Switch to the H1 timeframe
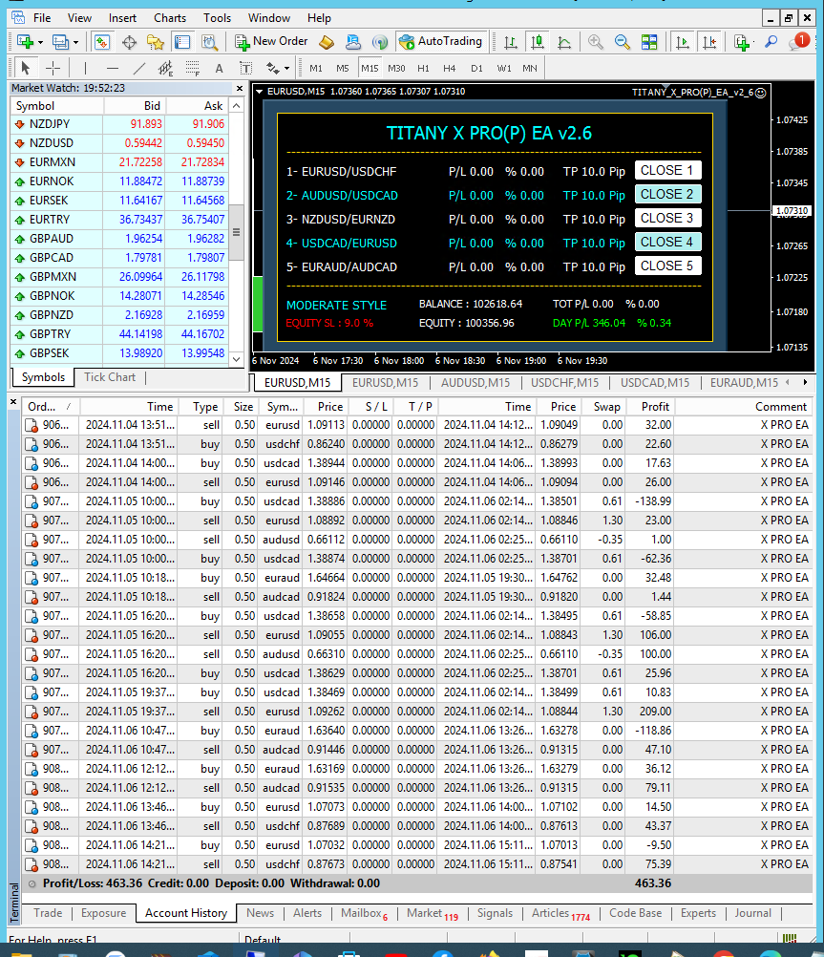 point(423,69)
